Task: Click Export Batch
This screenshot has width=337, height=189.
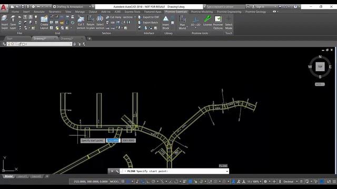Action: (148, 23)
